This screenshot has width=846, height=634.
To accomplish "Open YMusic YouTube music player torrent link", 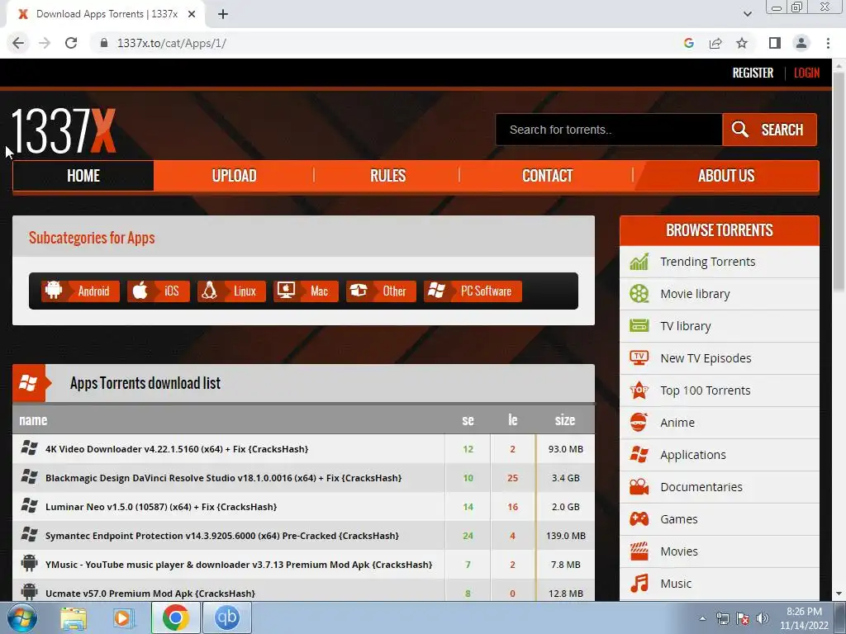I will pyautogui.click(x=239, y=565).
